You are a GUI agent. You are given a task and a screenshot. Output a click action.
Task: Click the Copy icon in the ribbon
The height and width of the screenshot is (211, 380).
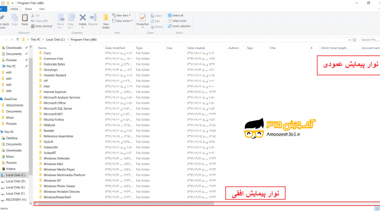pos(15,18)
